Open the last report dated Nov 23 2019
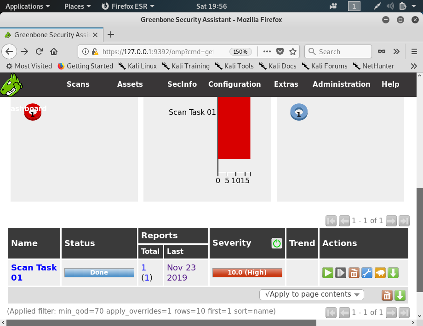Image resolution: width=423 pixels, height=326 pixels. [x=181, y=272]
